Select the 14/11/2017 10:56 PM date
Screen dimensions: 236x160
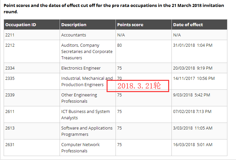[194, 78]
